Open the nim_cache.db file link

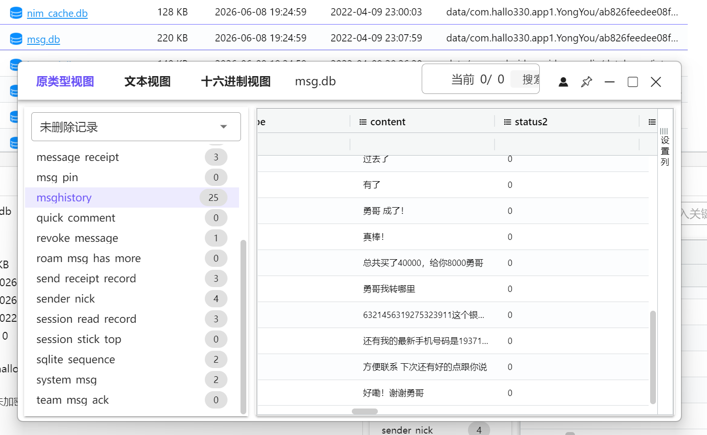57,13
